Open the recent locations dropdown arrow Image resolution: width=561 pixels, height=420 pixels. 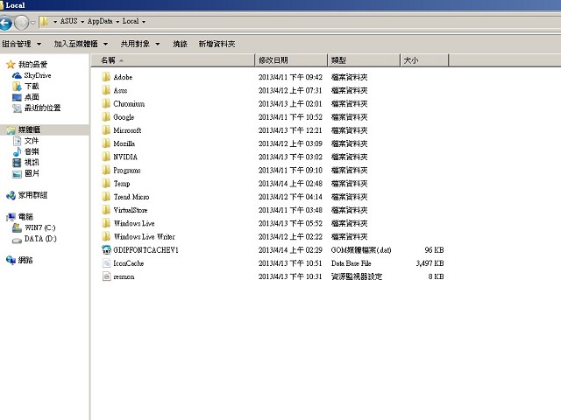(x=33, y=23)
